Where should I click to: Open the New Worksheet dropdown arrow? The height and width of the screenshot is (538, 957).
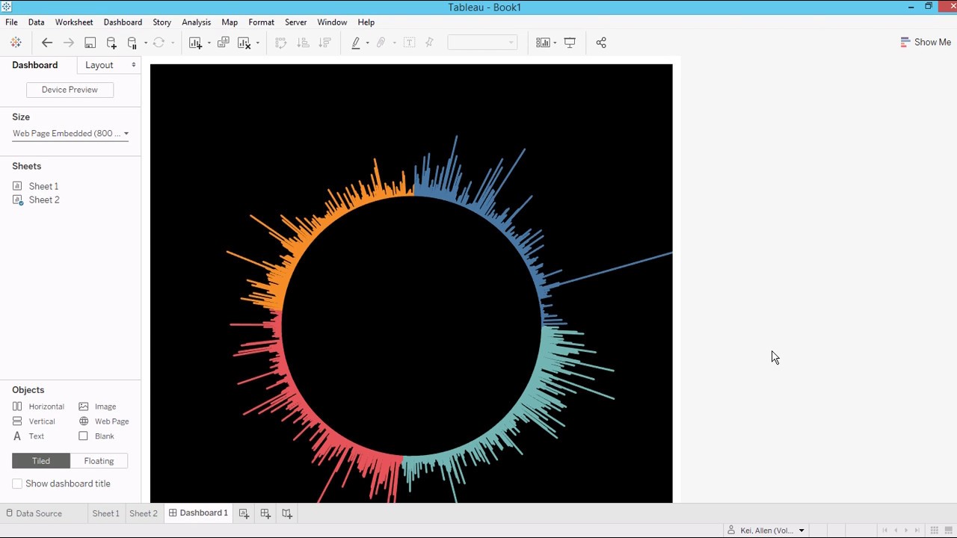coord(209,43)
